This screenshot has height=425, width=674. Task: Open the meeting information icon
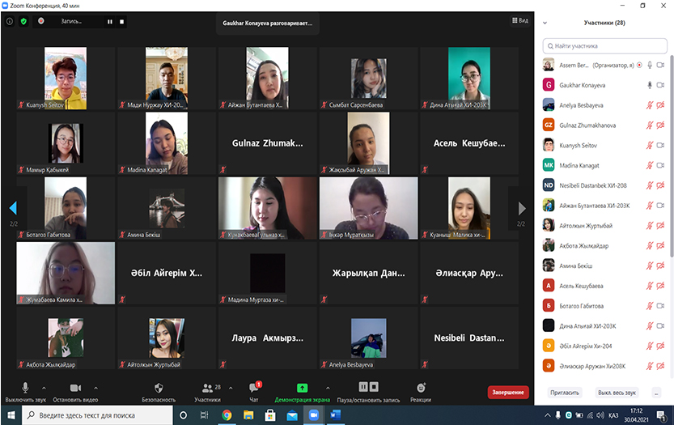pyautogui.click(x=10, y=22)
